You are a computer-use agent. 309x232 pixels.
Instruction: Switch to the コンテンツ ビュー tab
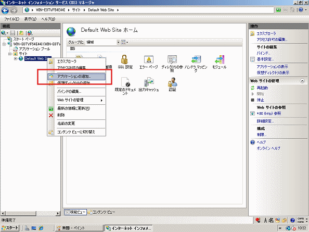[x=101, y=212]
